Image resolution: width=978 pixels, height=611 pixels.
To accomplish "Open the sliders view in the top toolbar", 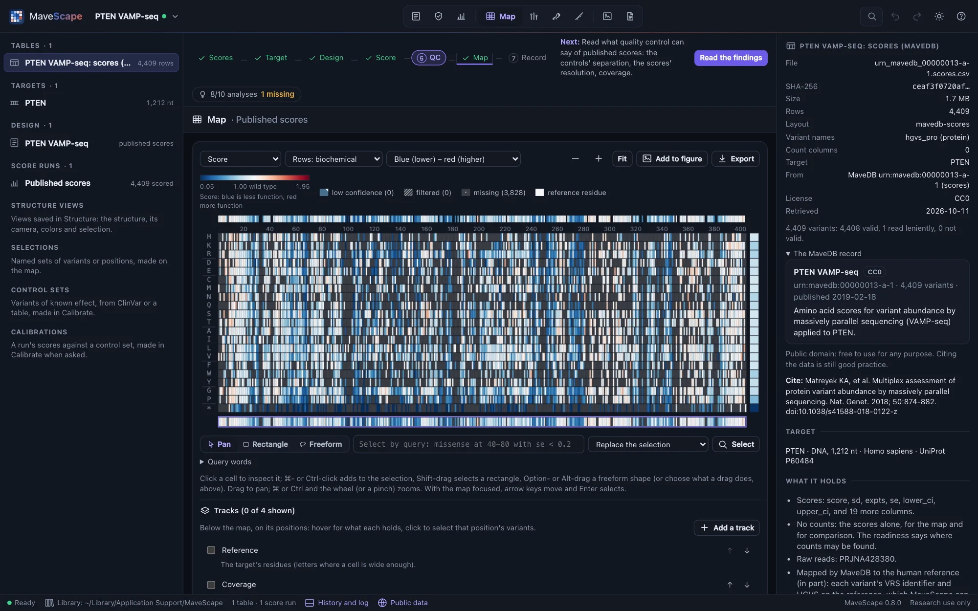I will [533, 16].
